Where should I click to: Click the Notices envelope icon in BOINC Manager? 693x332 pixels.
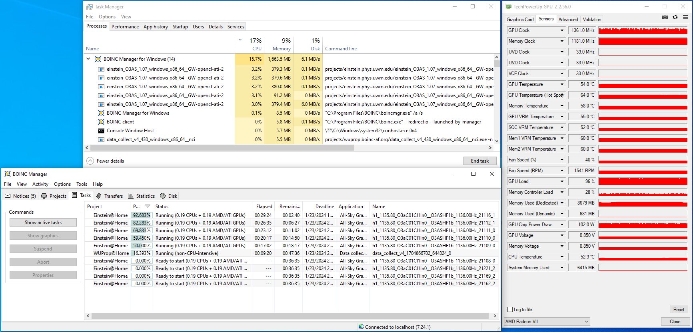point(8,196)
